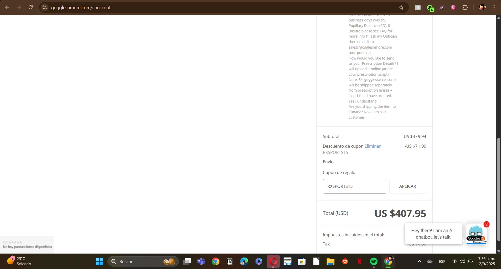Open the active Chrome profile window on taskbar
The height and width of the screenshot is (269, 501).
pyautogui.click(x=388, y=262)
